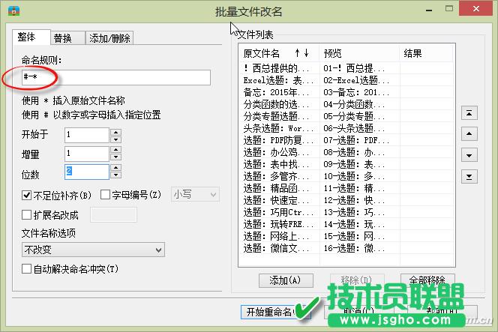
Task: Switch to the 替换 tab
Action: coord(62,38)
